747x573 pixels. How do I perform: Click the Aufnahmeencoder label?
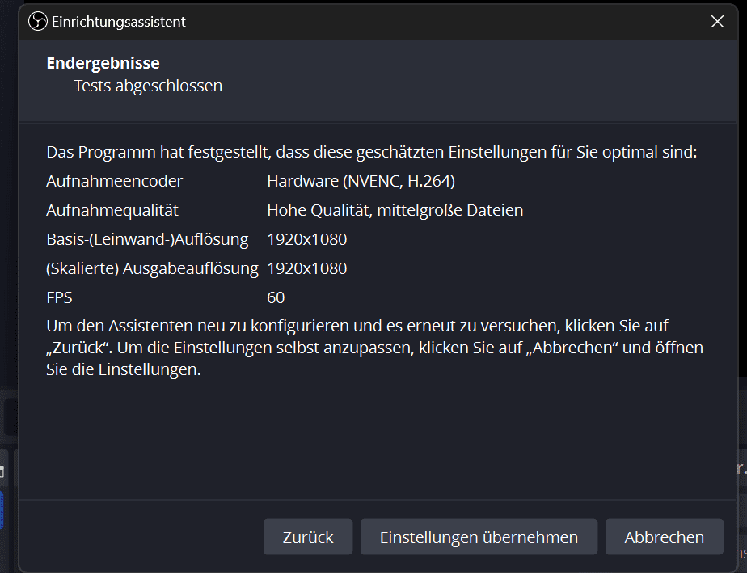pyautogui.click(x=114, y=181)
